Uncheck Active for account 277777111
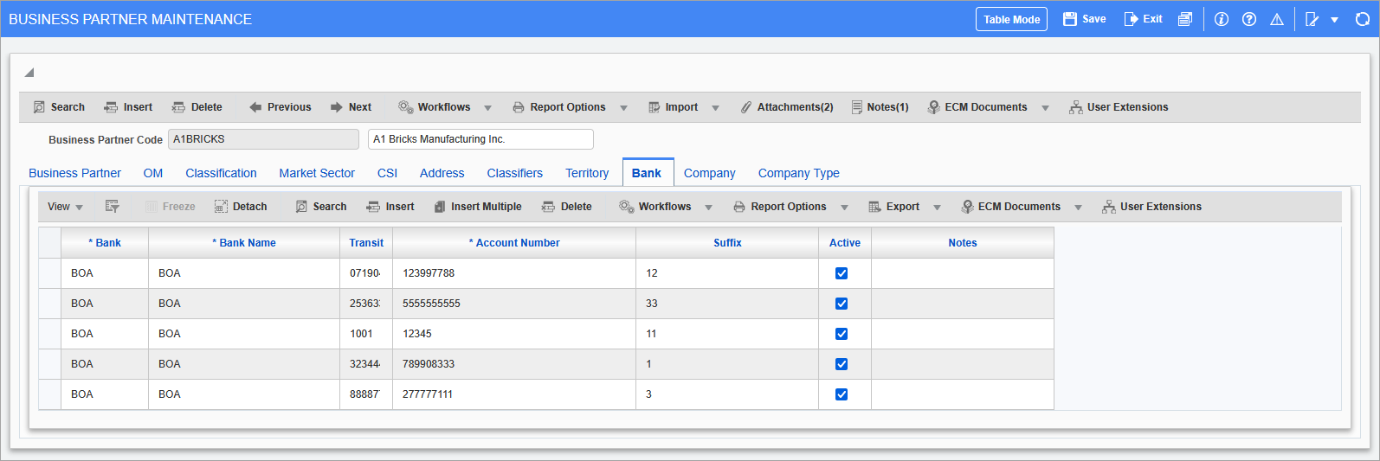The image size is (1380, 461). pos(842,394)
